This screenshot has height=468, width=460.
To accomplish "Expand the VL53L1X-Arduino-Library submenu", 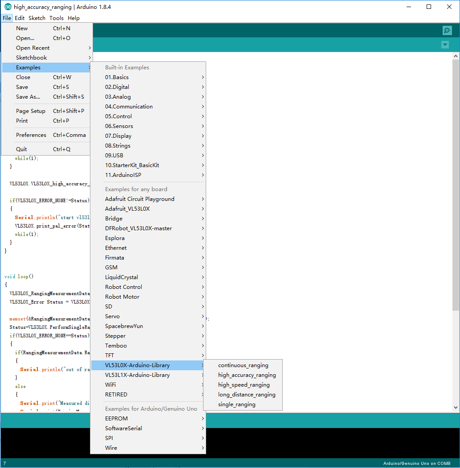I will coord(148,375).
